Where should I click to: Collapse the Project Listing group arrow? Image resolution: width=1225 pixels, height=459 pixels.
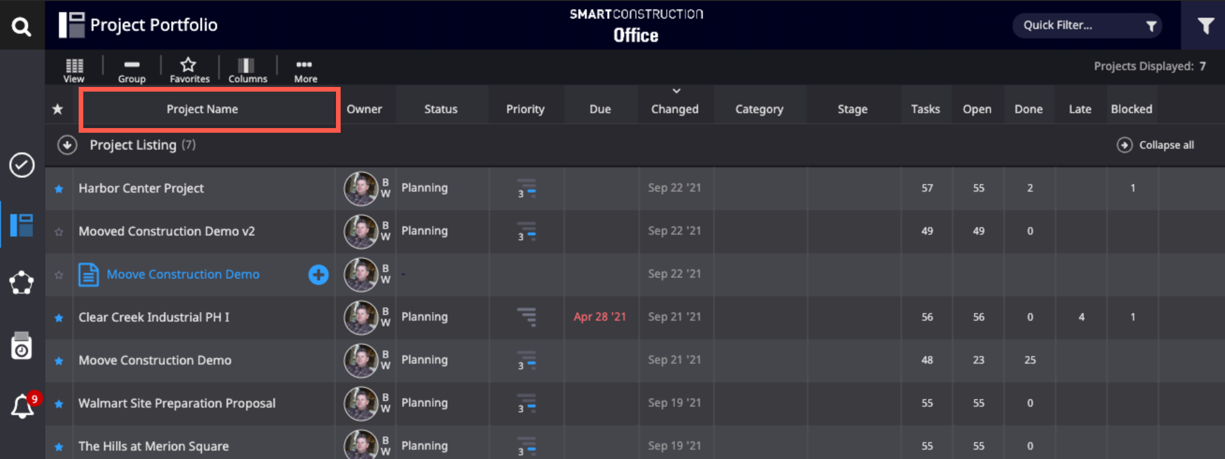[x=67, y=145]
